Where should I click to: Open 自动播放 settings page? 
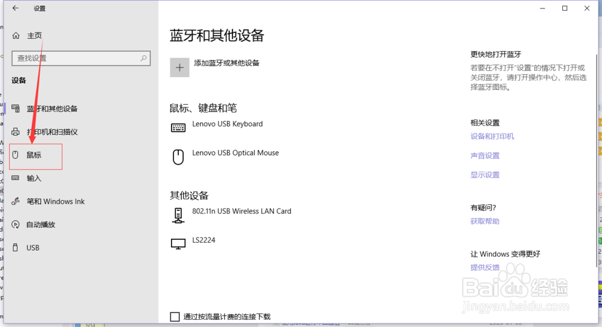click(41, 225)
